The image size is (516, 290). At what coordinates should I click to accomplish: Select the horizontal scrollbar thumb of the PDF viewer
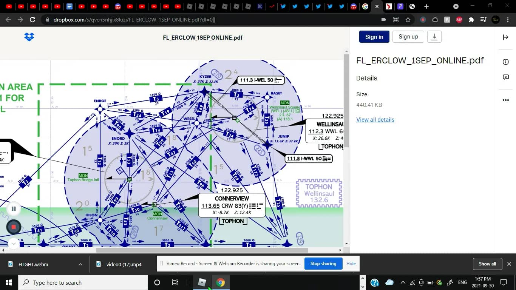(x=202, y=250)
